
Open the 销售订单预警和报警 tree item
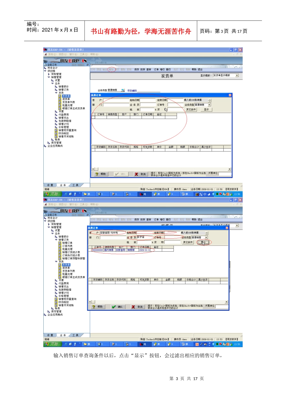coord(73,259)
